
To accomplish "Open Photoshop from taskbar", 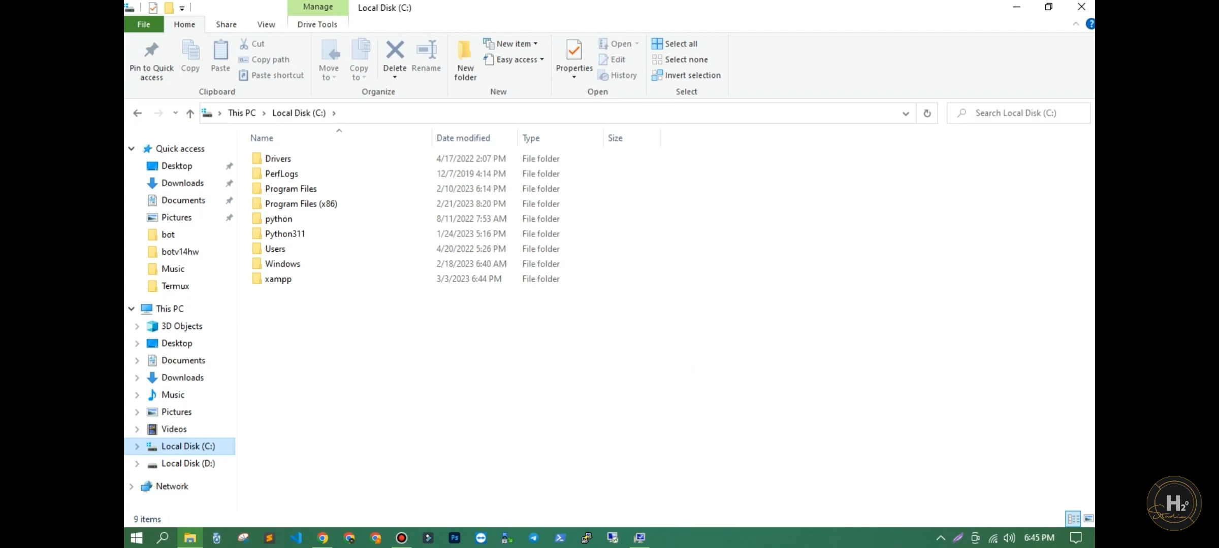I will pos(454,538).
